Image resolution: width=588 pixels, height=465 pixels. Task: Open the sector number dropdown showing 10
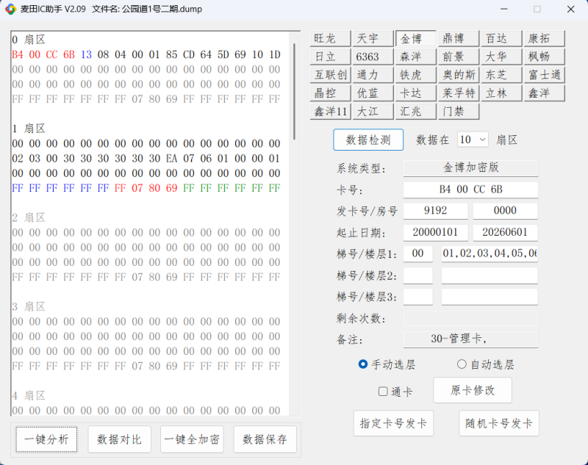click(x=473, y=140)
